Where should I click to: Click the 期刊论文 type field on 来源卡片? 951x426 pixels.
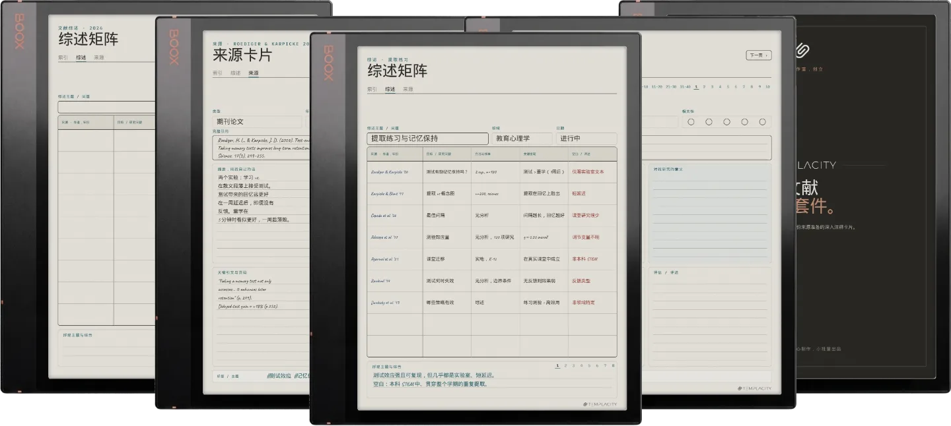point(257,122)
